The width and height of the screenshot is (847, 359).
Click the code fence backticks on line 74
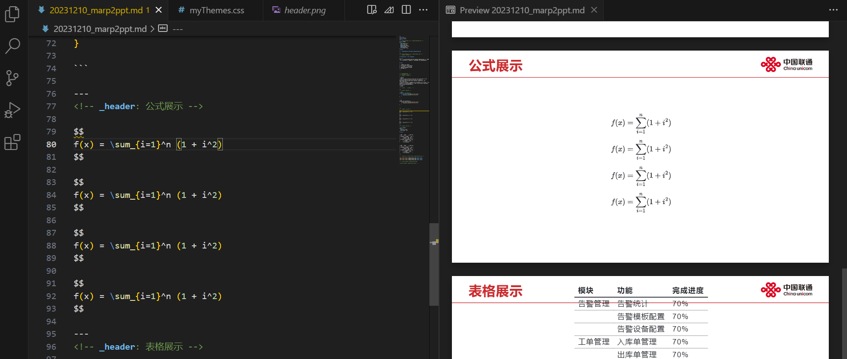point(81,67)
